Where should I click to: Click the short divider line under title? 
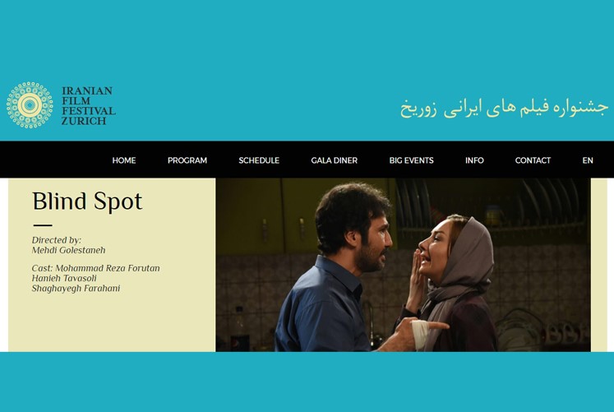(43, 225)
